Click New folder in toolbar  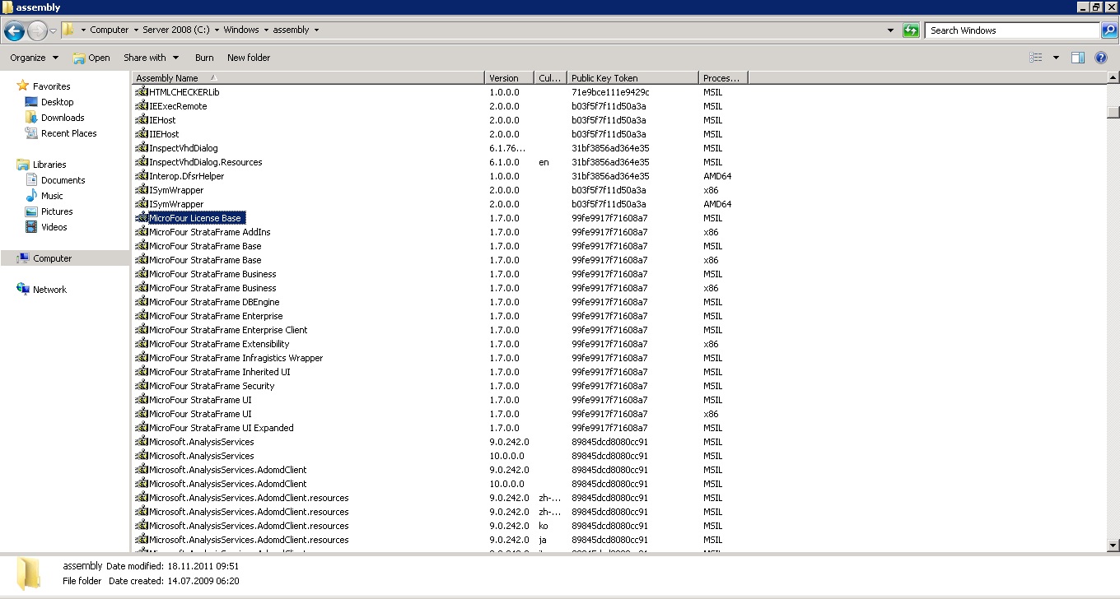[249, 58]
